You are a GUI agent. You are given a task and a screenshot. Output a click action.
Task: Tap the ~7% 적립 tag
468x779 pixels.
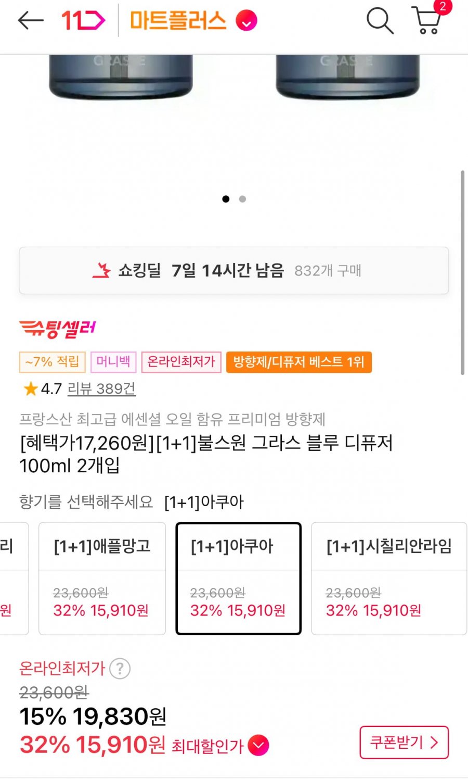click(x=52, y=362)
